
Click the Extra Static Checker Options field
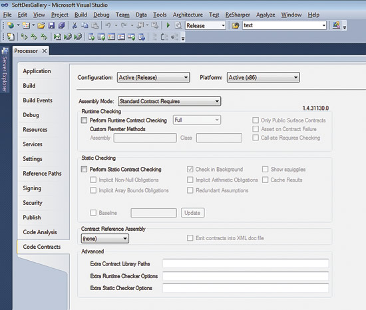click(246, 288)
